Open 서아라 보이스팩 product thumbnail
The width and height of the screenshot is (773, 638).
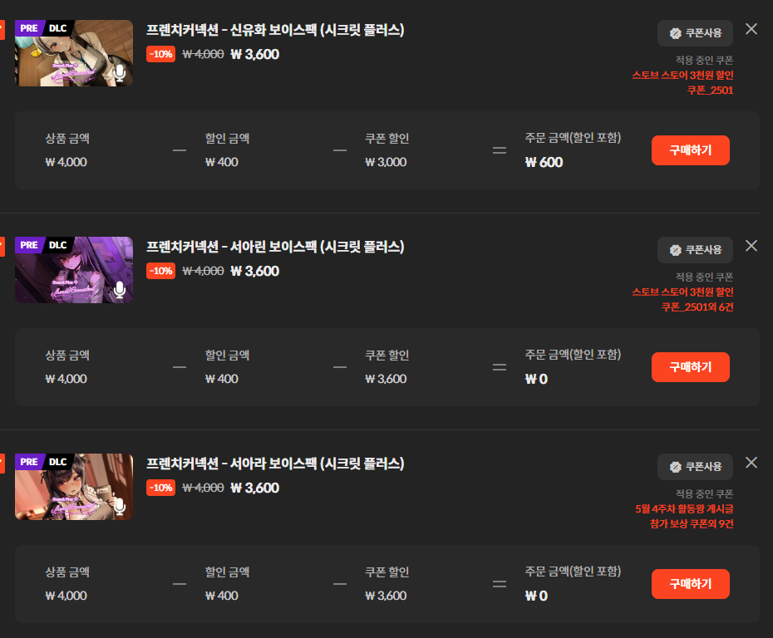tap(74, 487)
